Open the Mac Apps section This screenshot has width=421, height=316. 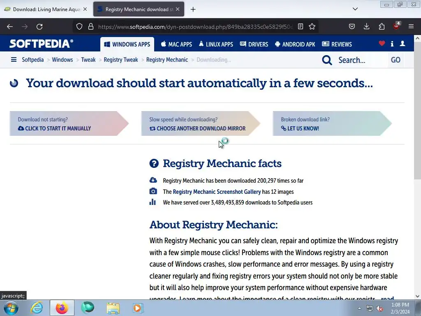[176, 44]
